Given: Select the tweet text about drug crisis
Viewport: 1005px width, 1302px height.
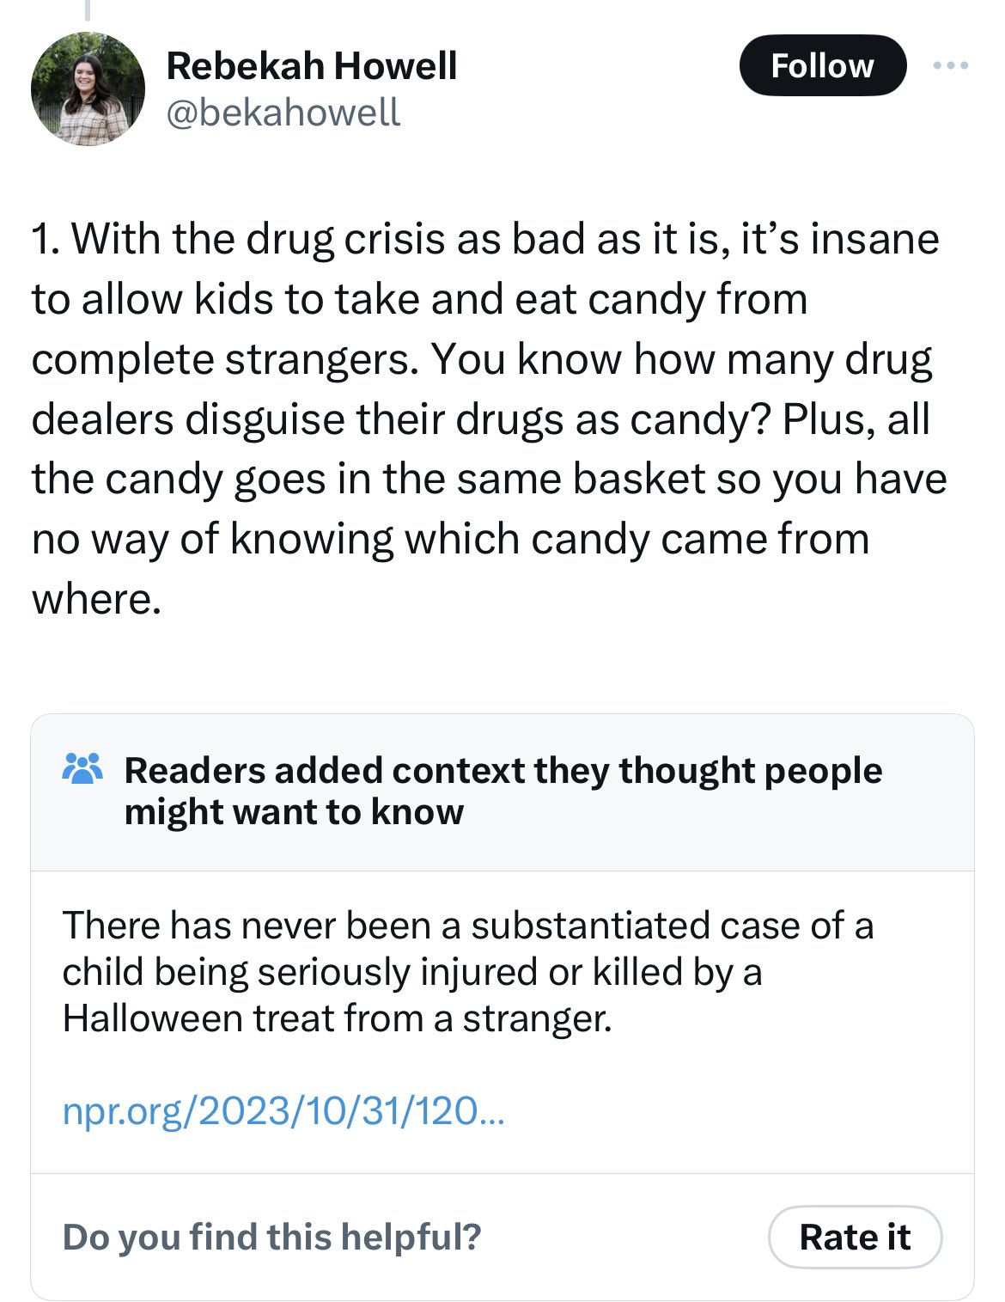Looking at the screenshot, I should [489, 419].
